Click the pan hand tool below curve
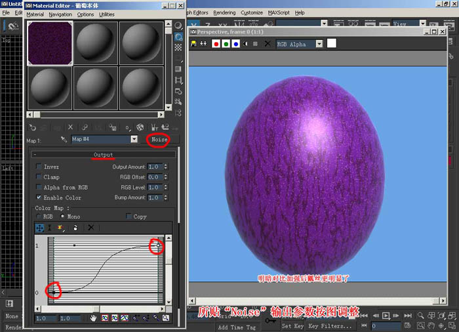This screenshot has height=332, width=459. pyautogui.click(x=93, y=318)
